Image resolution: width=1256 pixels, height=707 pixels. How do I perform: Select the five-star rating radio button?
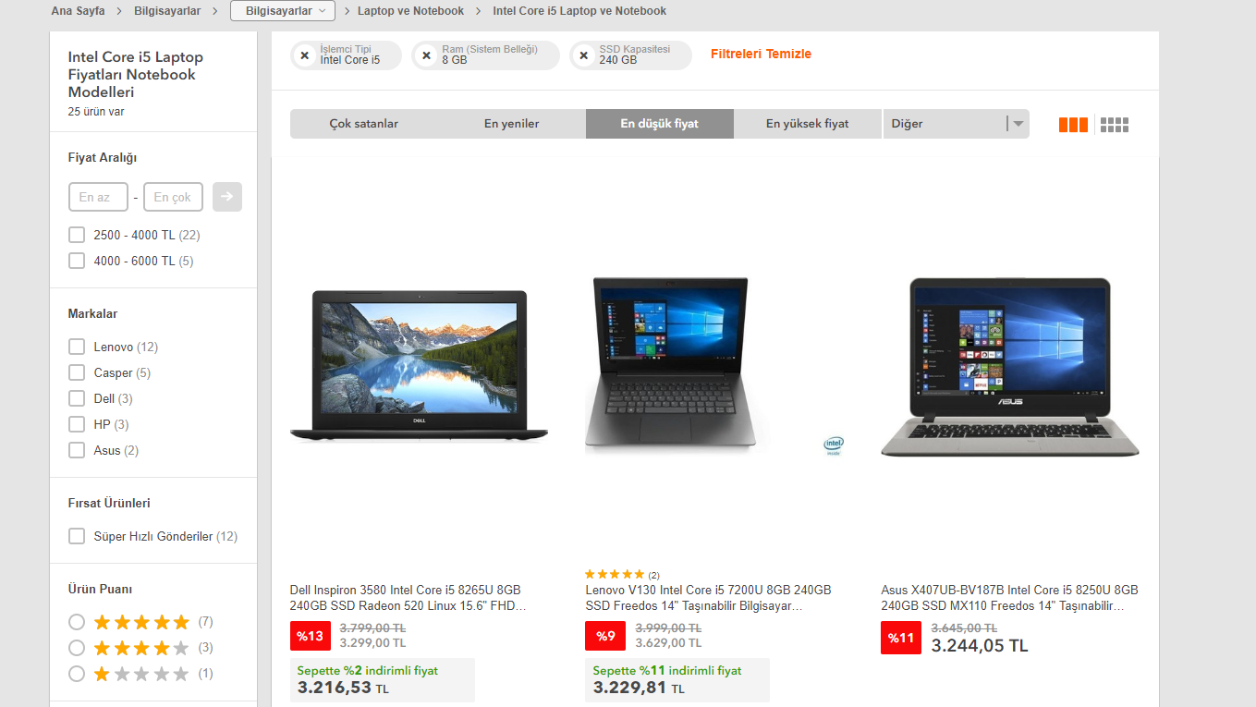(x=77, y=622)
